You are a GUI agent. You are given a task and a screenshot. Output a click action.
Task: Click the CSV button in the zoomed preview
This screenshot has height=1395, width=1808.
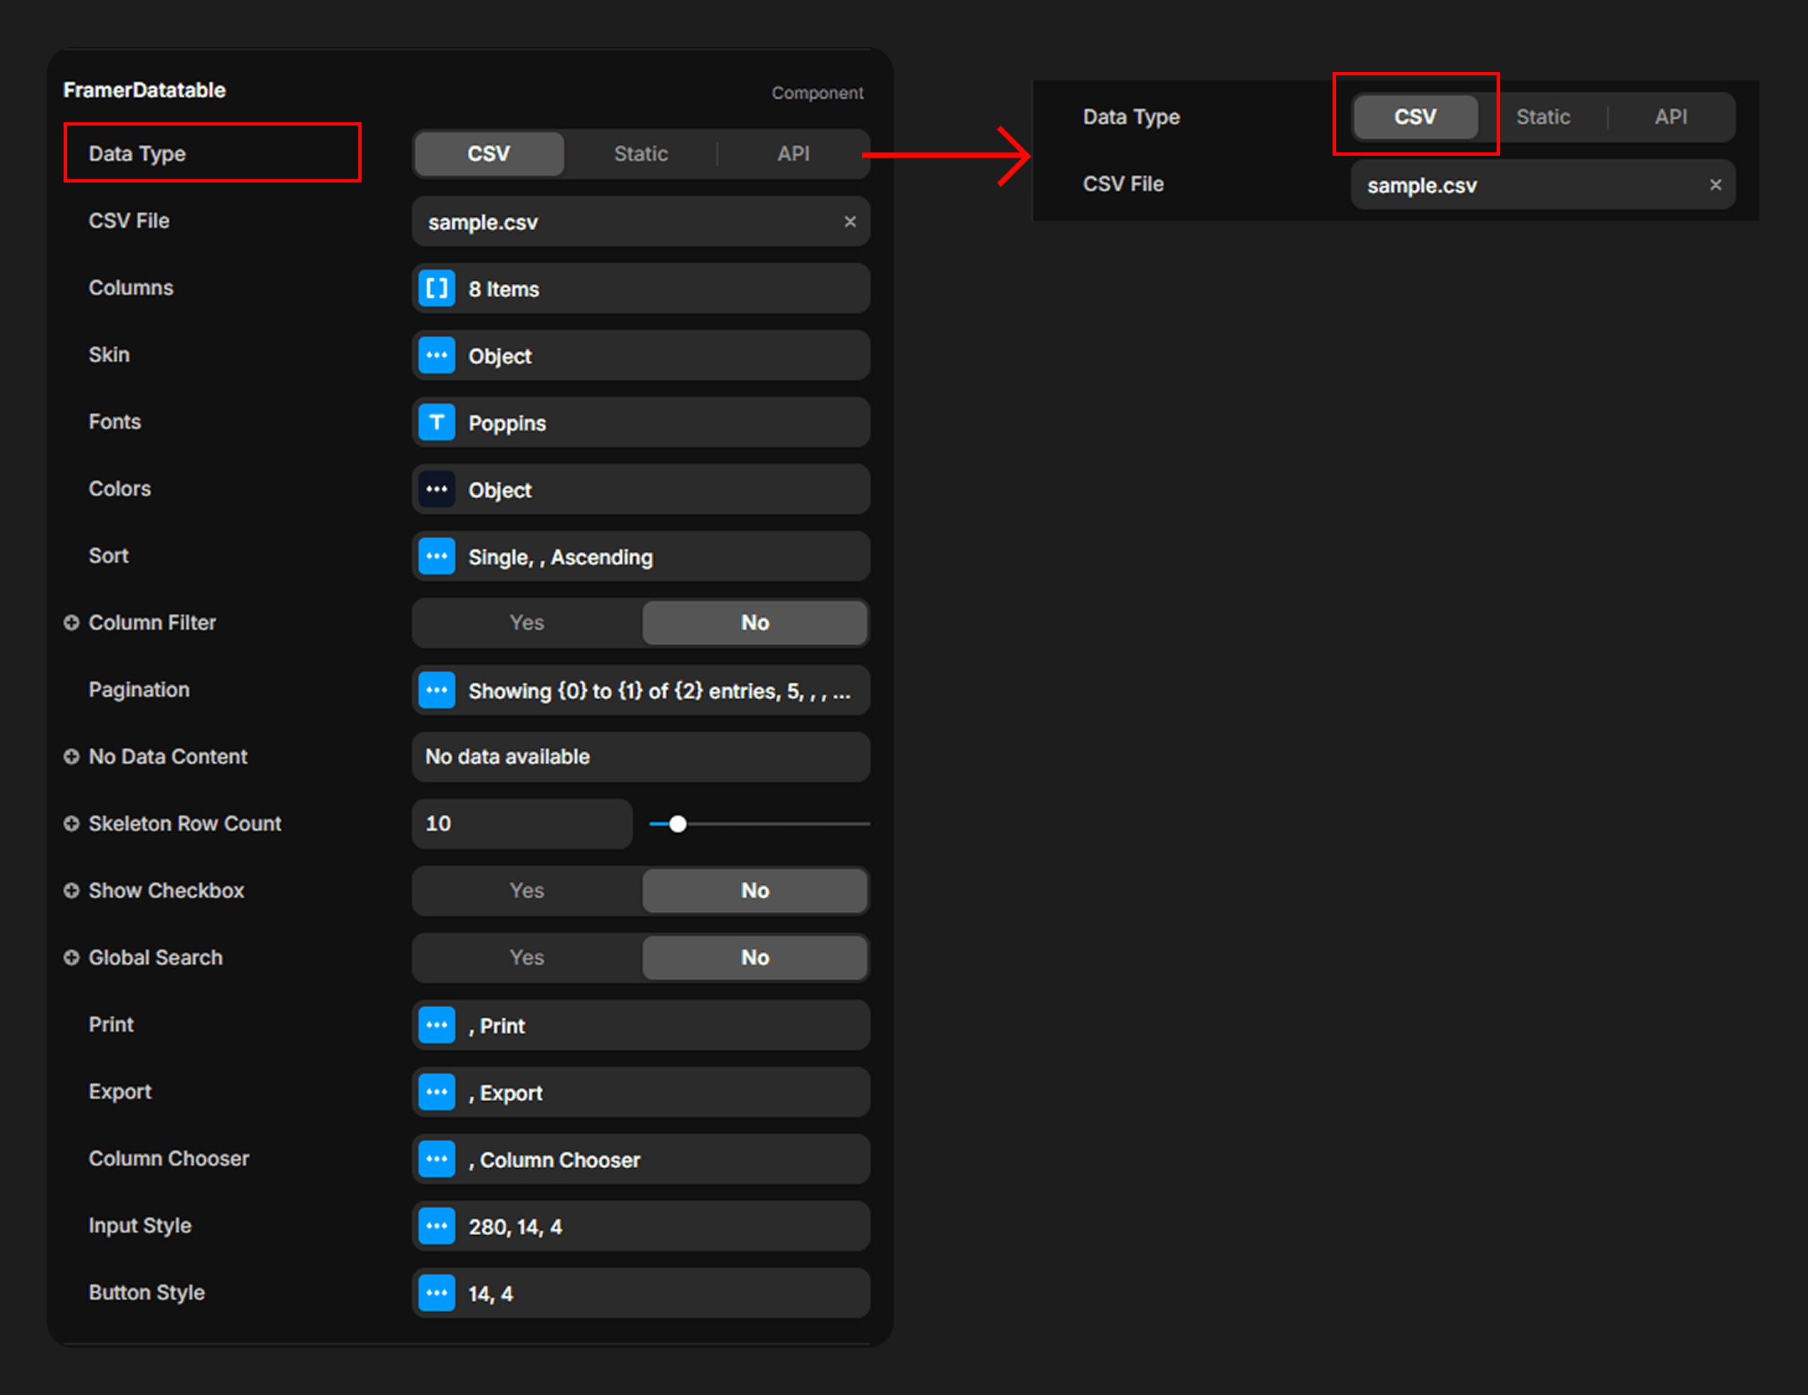[x=1415, y=116]
